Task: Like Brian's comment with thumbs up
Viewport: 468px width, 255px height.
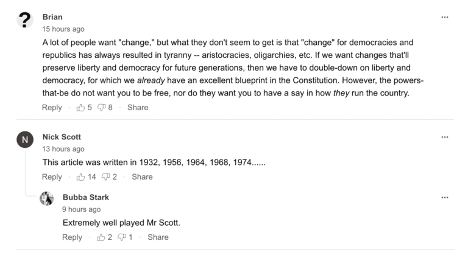Action: [80, 108]
